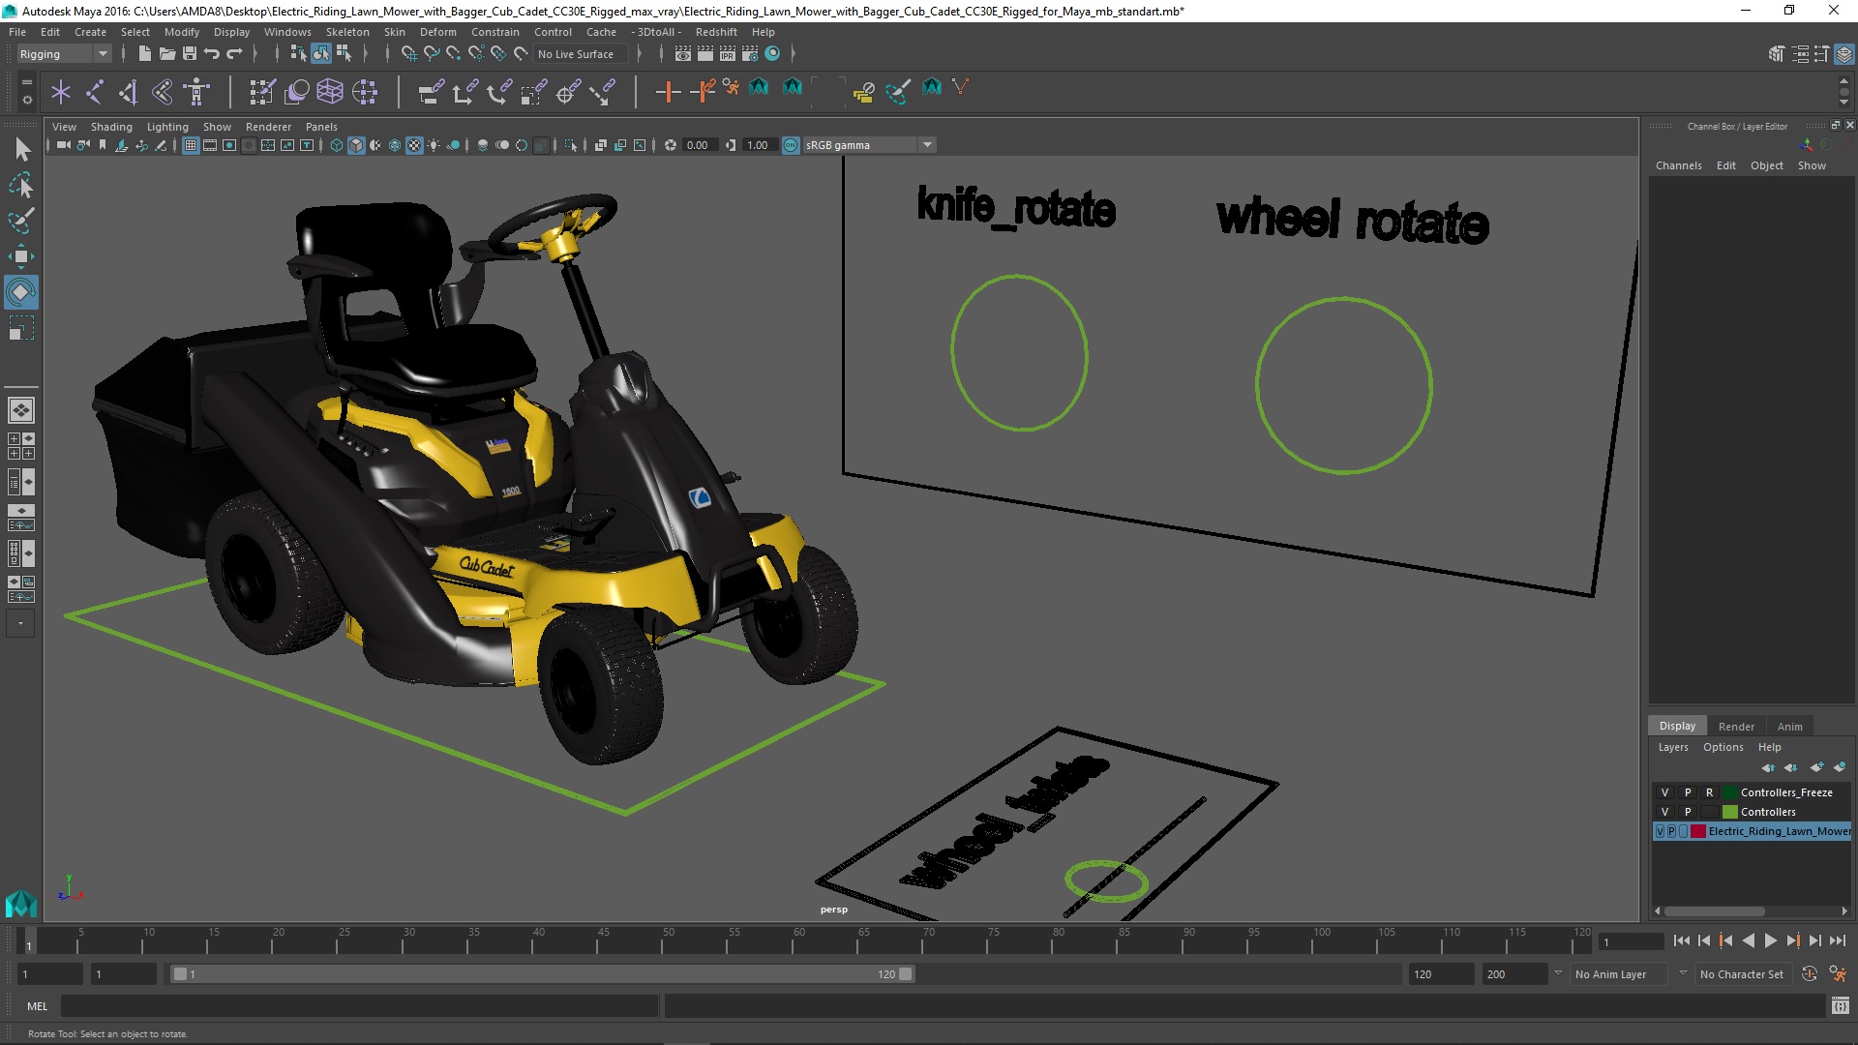Play the animation forward
The width and height of the screenshot is (1858, 1045).
(x=1770, y=940)
